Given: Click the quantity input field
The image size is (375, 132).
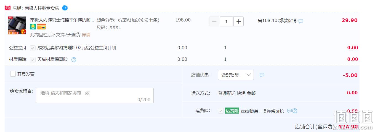Looking at the screenshot, I should click(x=226, y=21).
